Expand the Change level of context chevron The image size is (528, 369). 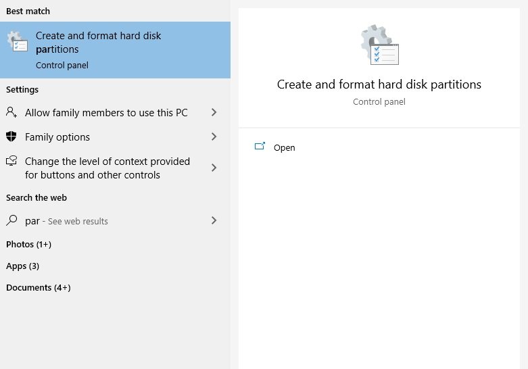(x=214, y=168)
